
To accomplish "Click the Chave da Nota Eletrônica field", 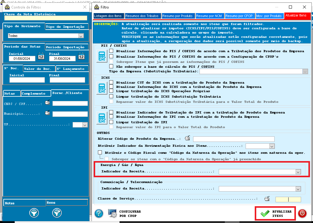I will [x=46, y=18].
